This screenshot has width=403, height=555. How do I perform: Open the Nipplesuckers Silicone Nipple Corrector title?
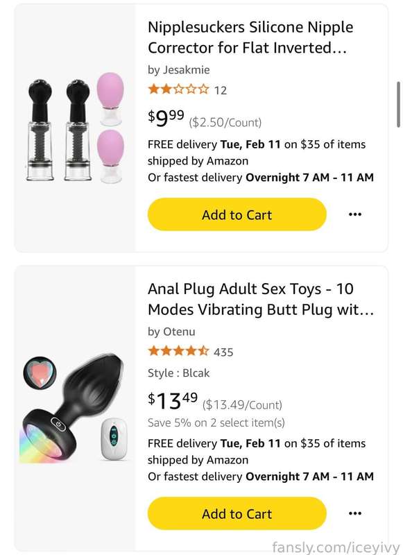tap(250, 37)
